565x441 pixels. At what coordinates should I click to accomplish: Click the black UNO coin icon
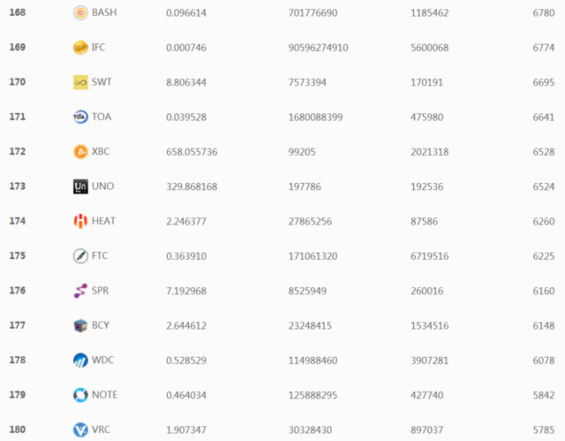pos(80,186)
